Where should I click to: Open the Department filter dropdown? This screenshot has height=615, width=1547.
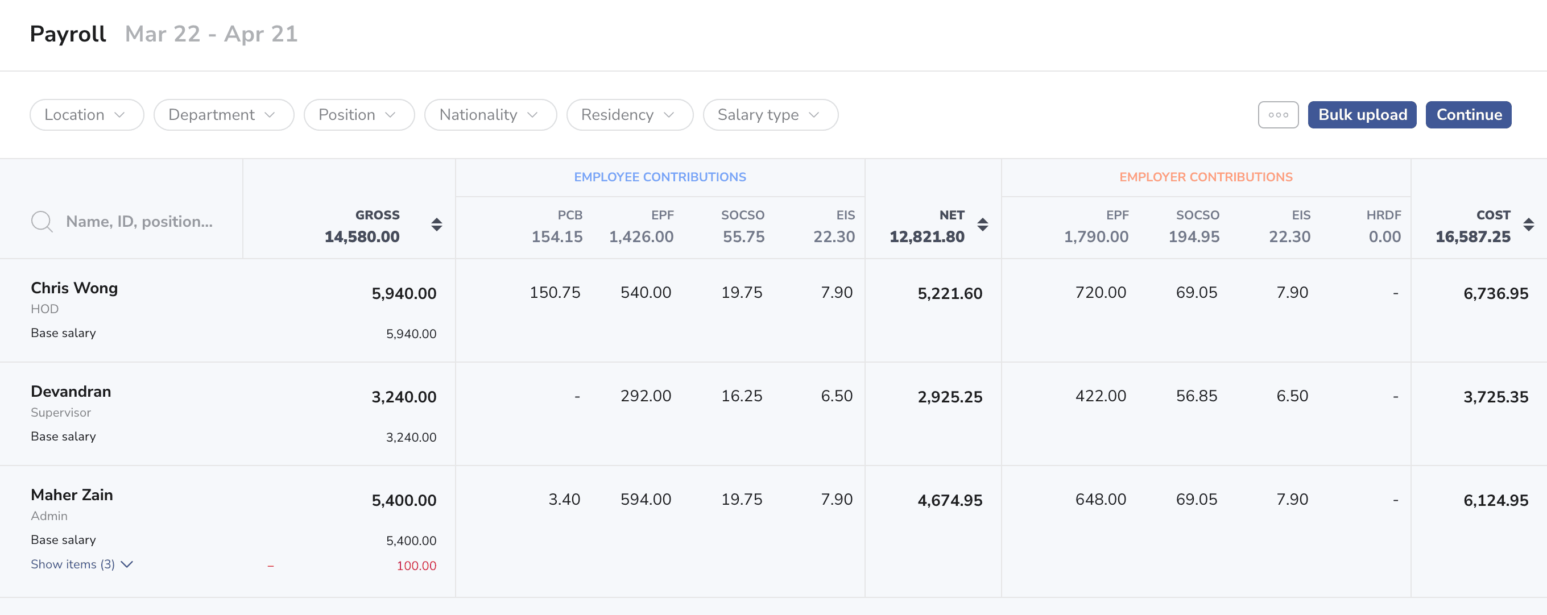coord(223,115)
